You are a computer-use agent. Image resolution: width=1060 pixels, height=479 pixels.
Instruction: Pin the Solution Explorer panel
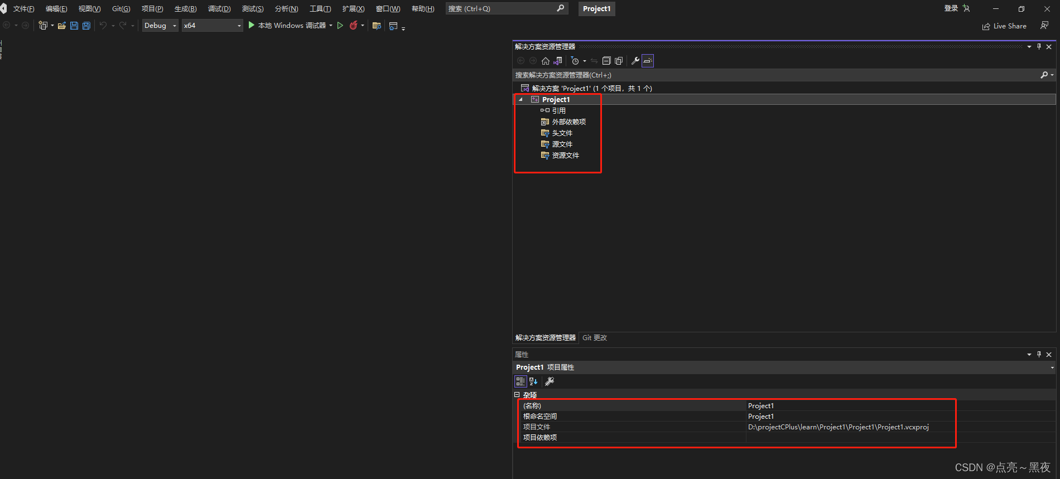(1039, 47)
